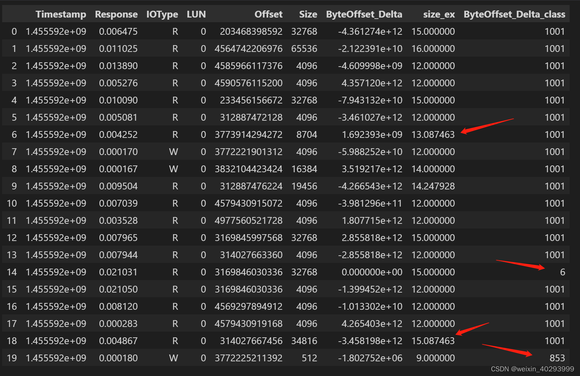Select size value 8704
Screen dimensions: 580x376
(x=307, y=135)
